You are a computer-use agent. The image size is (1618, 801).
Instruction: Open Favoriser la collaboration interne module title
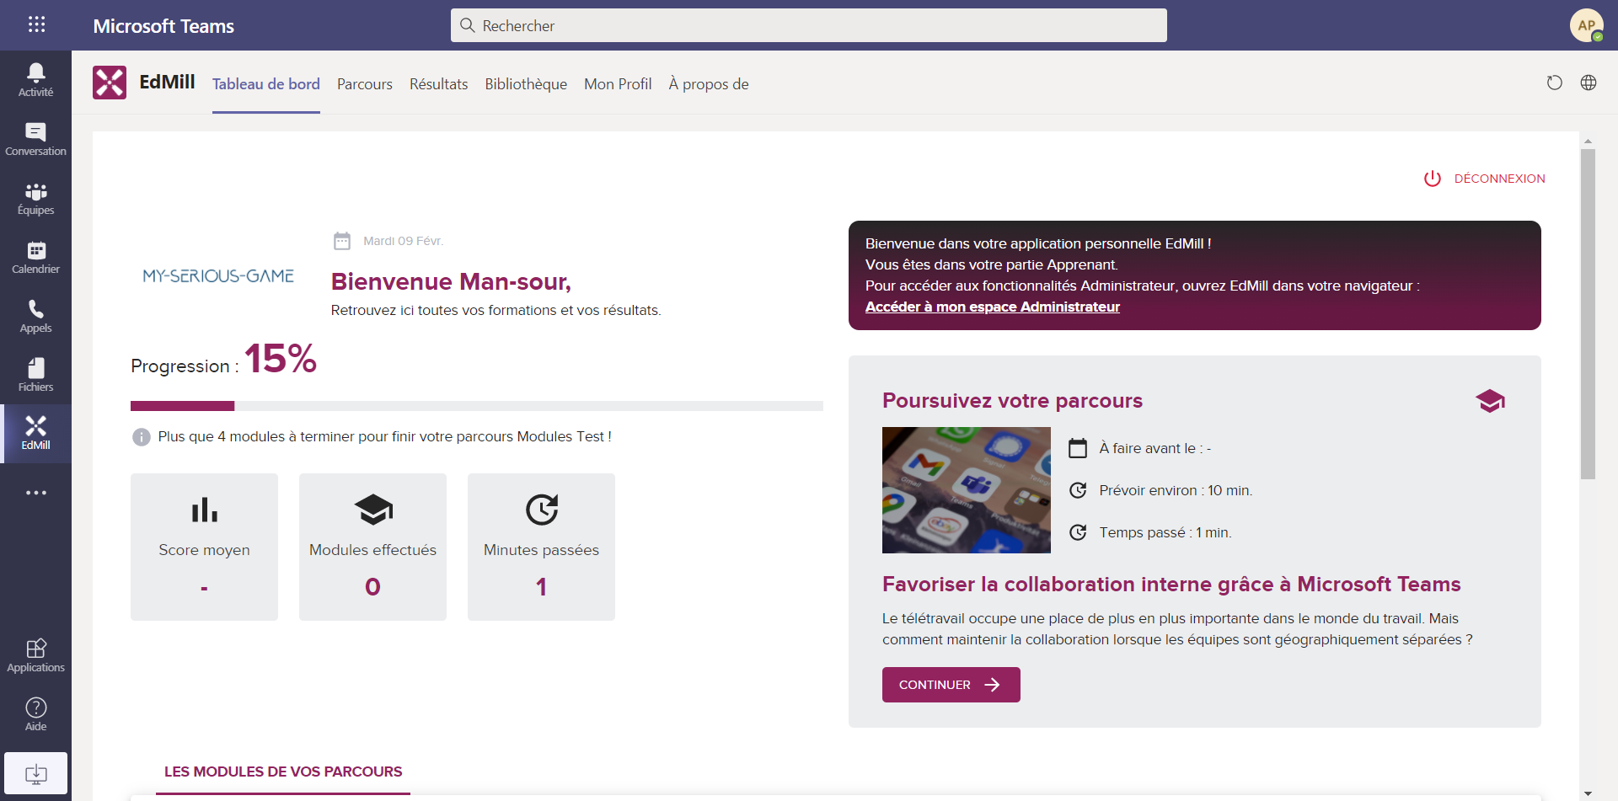click(1171, 584)
